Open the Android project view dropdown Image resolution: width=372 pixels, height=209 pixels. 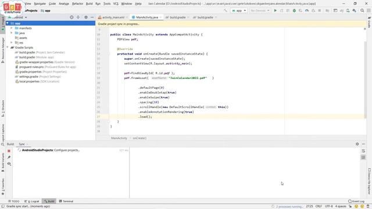pos(18,17)
